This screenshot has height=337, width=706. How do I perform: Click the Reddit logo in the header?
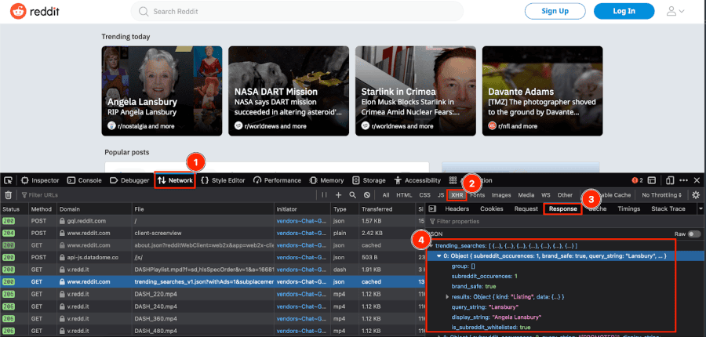[x=35, y=11]
